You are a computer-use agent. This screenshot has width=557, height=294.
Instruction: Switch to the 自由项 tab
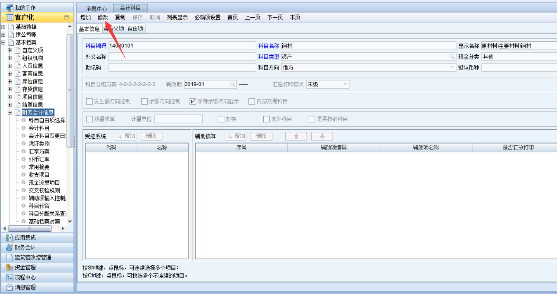[135, 29]
